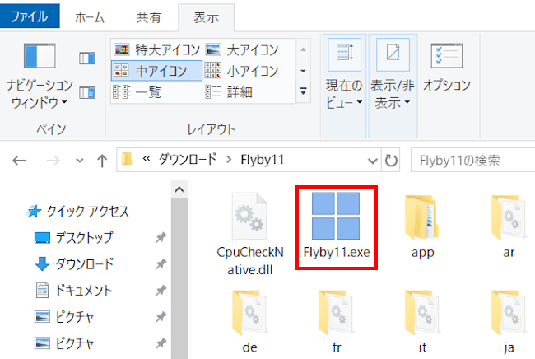
Task: Choose 大アイコン layout
Action: tap(243, 50)
